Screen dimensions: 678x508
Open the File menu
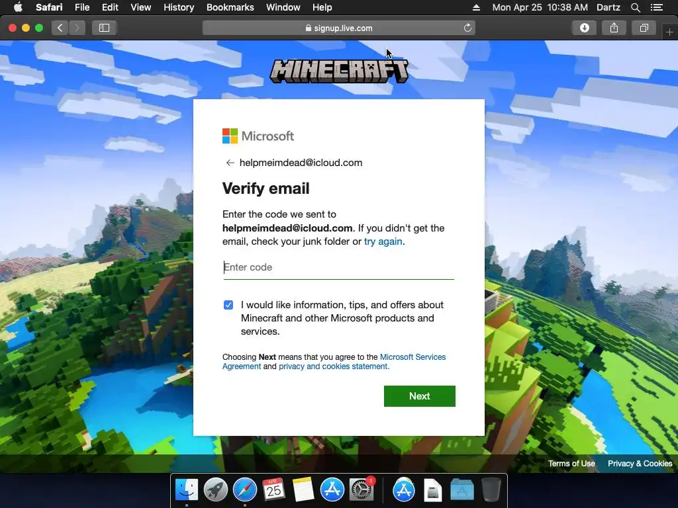(x=81, y=7)
